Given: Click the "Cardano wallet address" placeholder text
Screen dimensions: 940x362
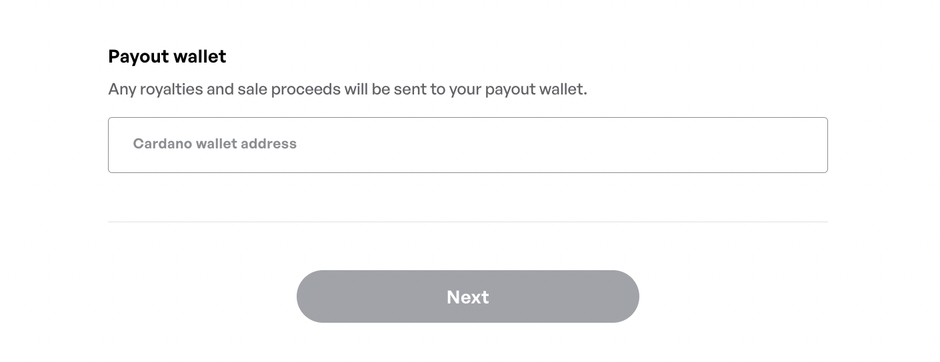Looking at the screenshot, I should pos(215,144).
